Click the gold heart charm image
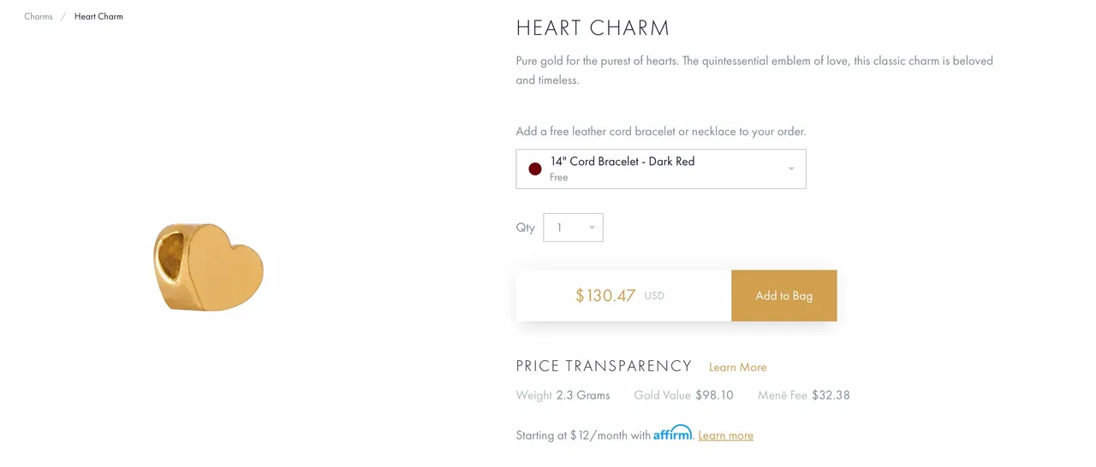This screenshot has width=1096, height=467. pos(208,267)
